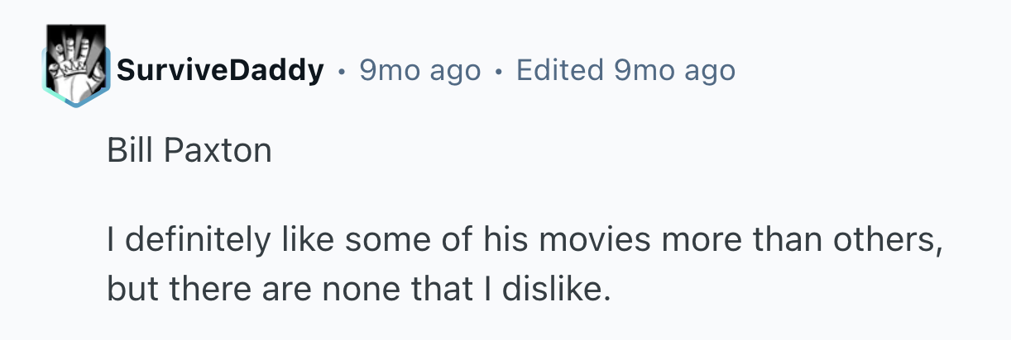Click the word "Bill" in the comment
The image size is (1011, 340).
(124, 152)
